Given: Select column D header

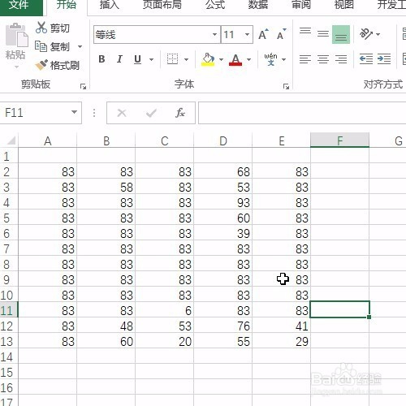Looking at the screenshot, I should (222, 141).
